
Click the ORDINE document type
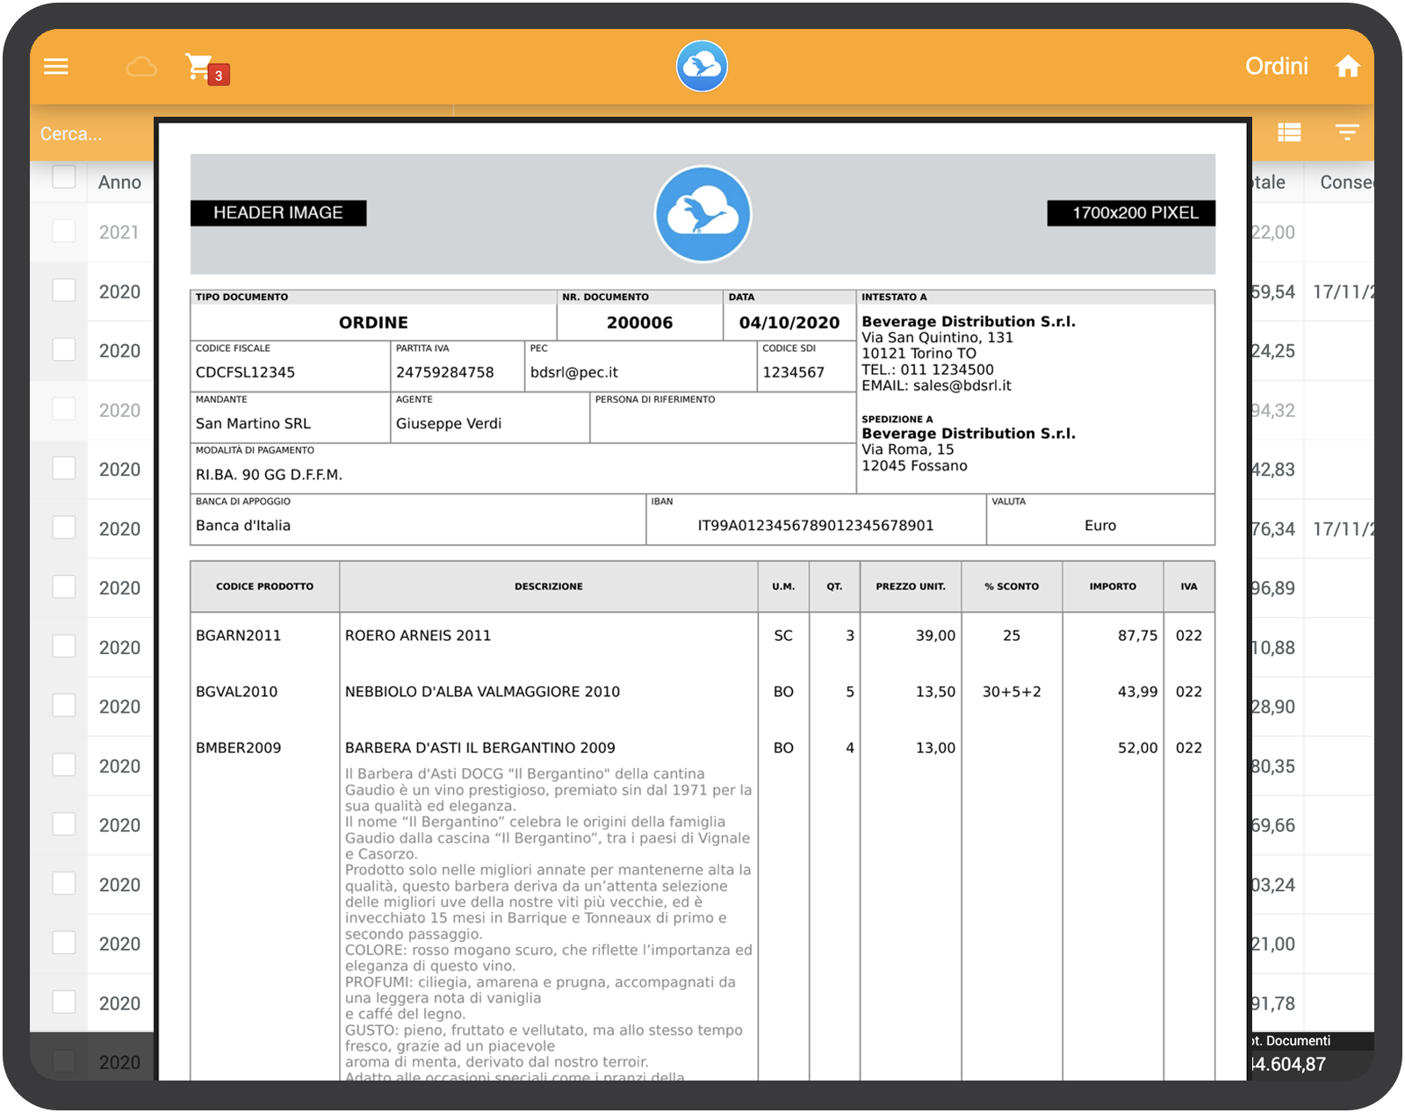373,322
